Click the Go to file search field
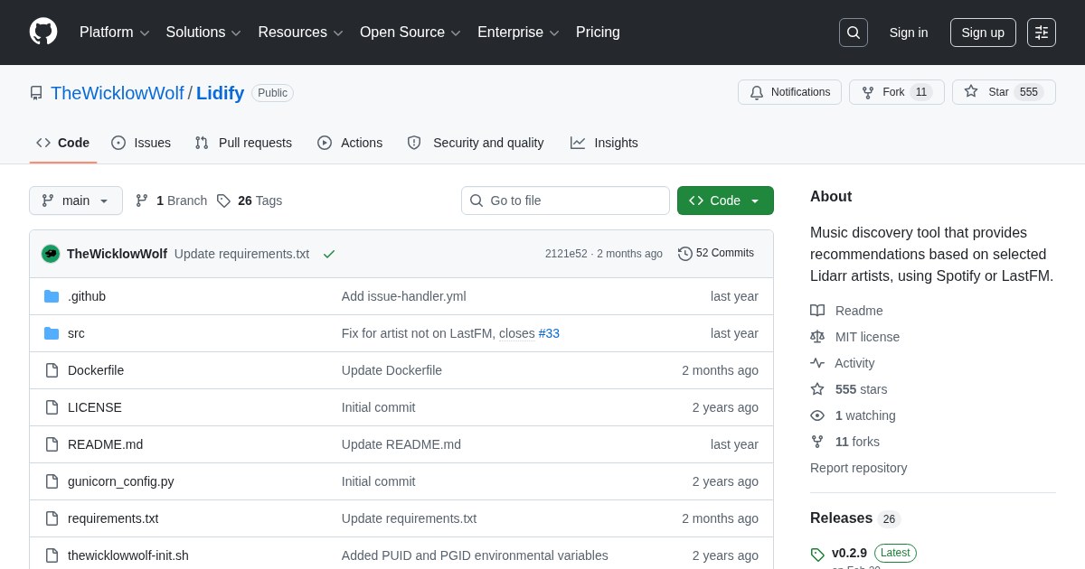Screen dimensions: 1085x569 pos(565,201)
